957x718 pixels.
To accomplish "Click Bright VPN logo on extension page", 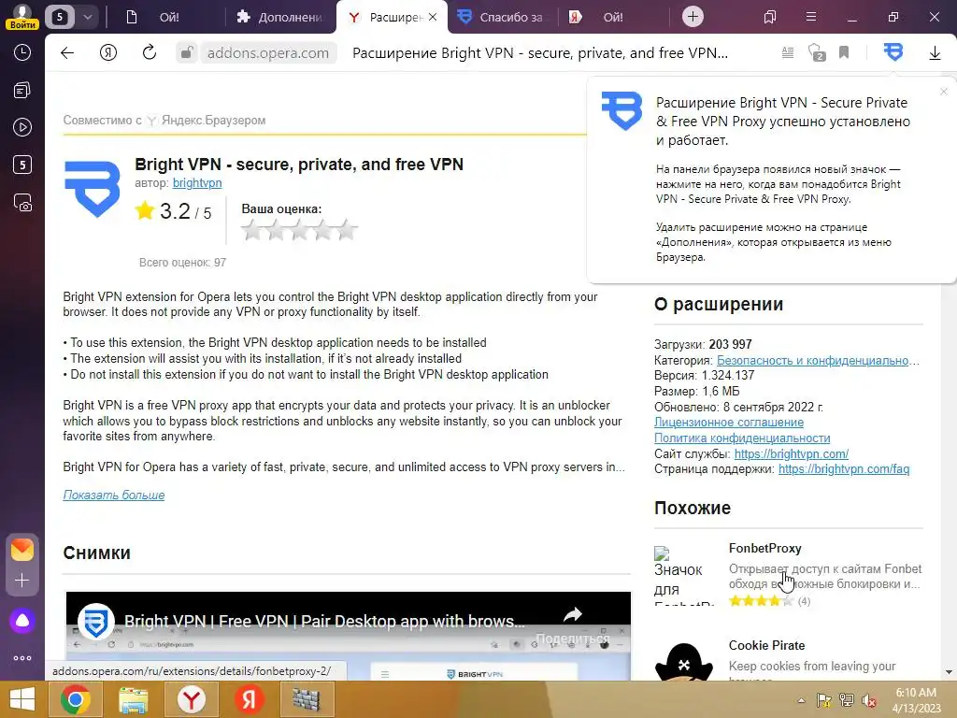I will pos(93,189).
